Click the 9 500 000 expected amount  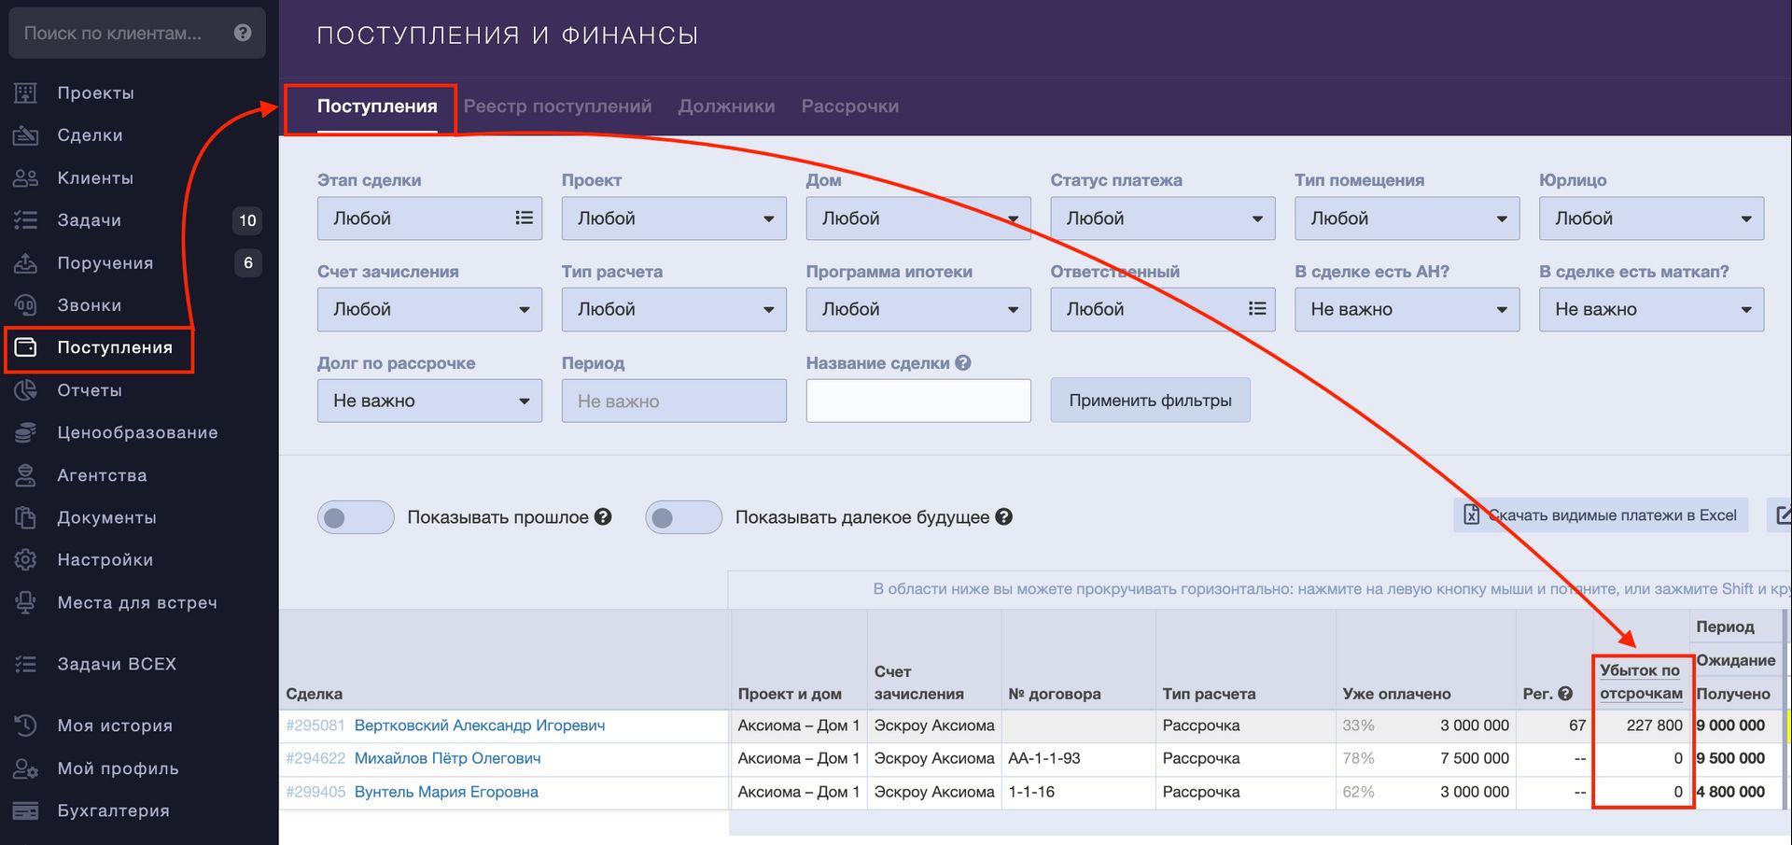(x=1730, y=758)
